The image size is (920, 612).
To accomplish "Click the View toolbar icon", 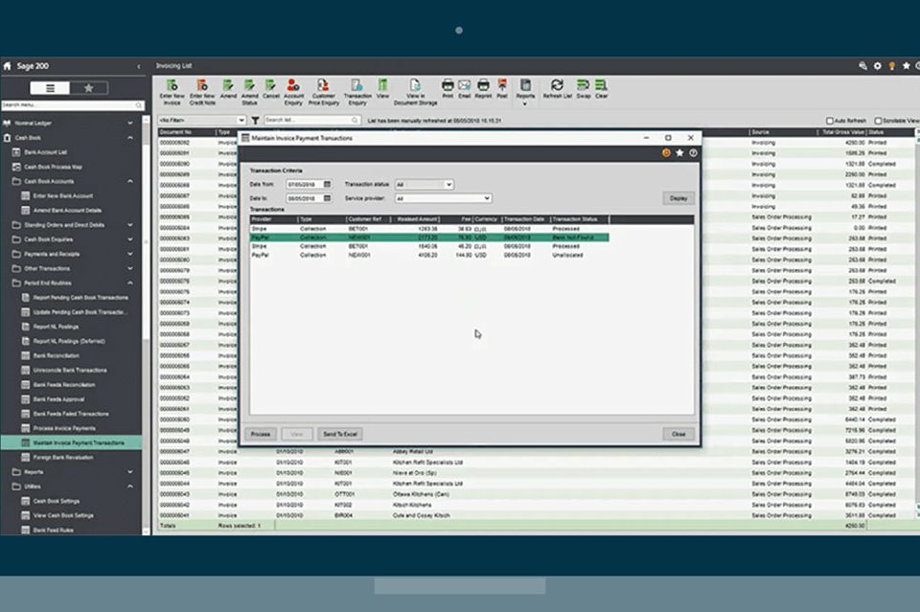I will click(x=382, y=89).
